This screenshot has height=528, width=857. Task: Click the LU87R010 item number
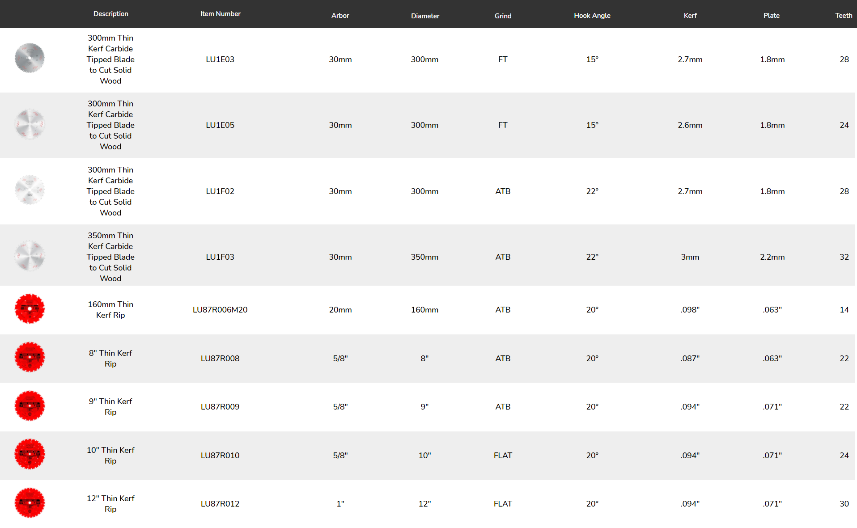[220, 456]
